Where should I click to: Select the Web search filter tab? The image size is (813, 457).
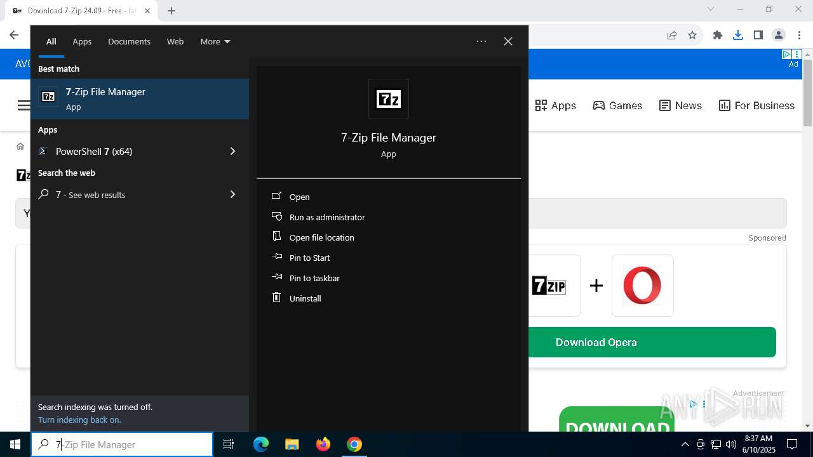[175, 41]
